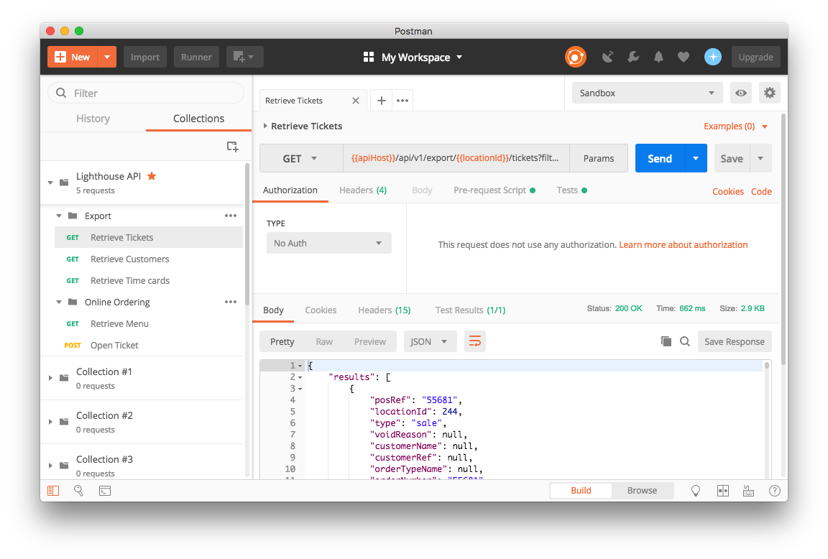Click the environment quick look eye icon

(740, 93)
